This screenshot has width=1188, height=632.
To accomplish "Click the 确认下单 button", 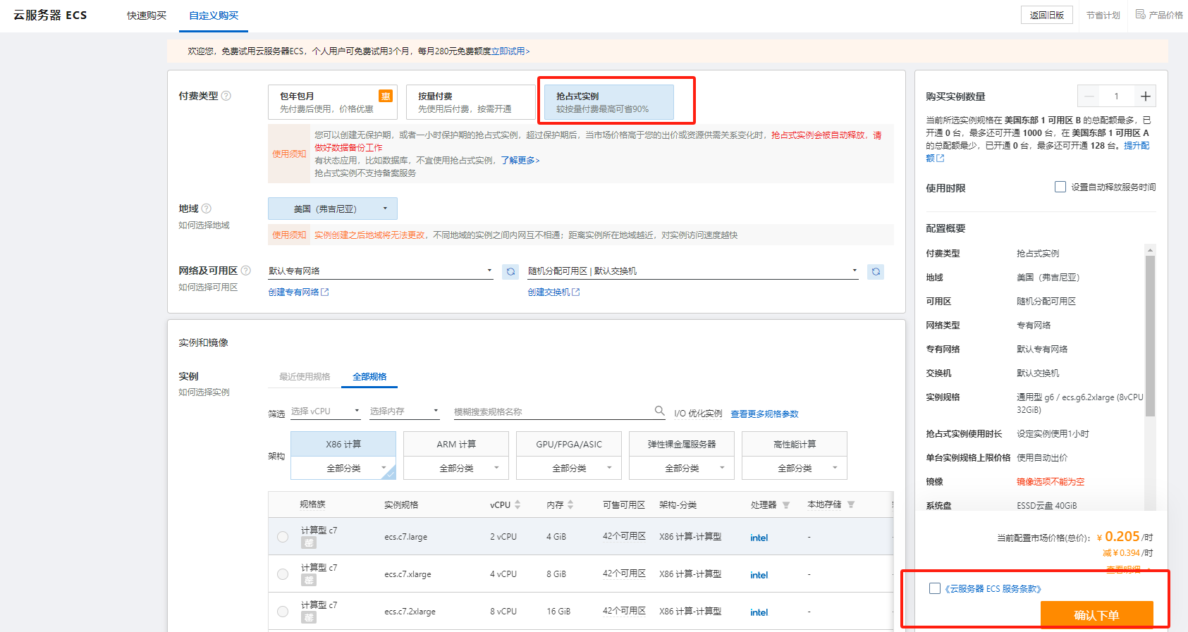I will click(x=1097, y=615).
